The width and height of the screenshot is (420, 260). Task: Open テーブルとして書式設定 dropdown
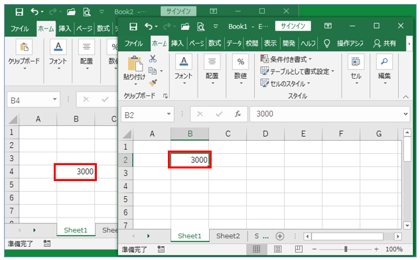(298, 72)
